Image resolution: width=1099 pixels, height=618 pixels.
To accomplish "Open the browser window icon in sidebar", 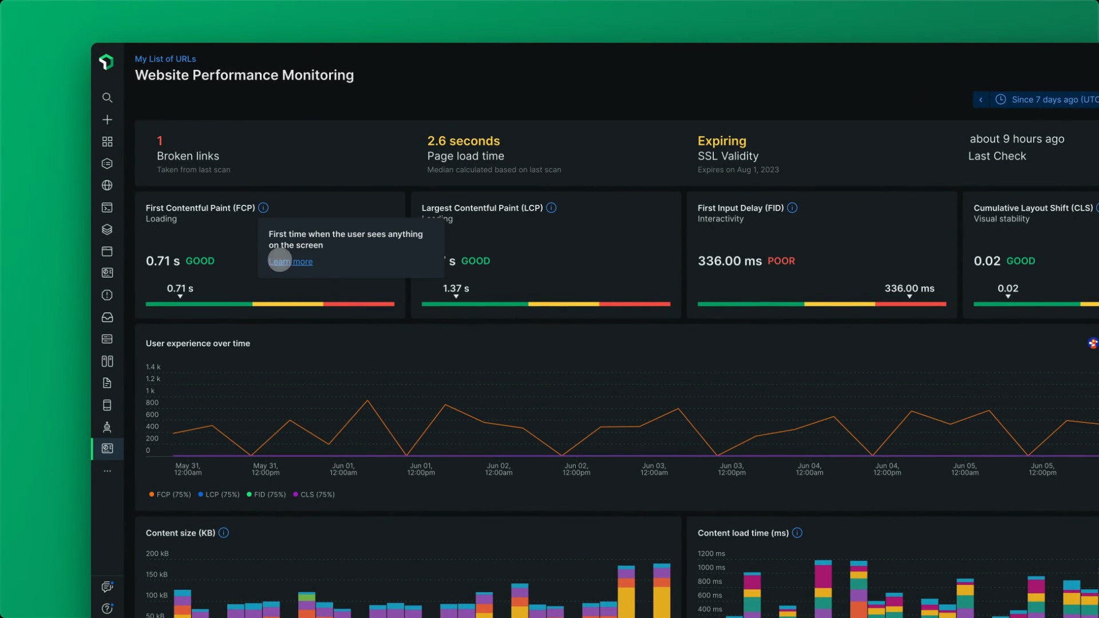I will point(107,251).
